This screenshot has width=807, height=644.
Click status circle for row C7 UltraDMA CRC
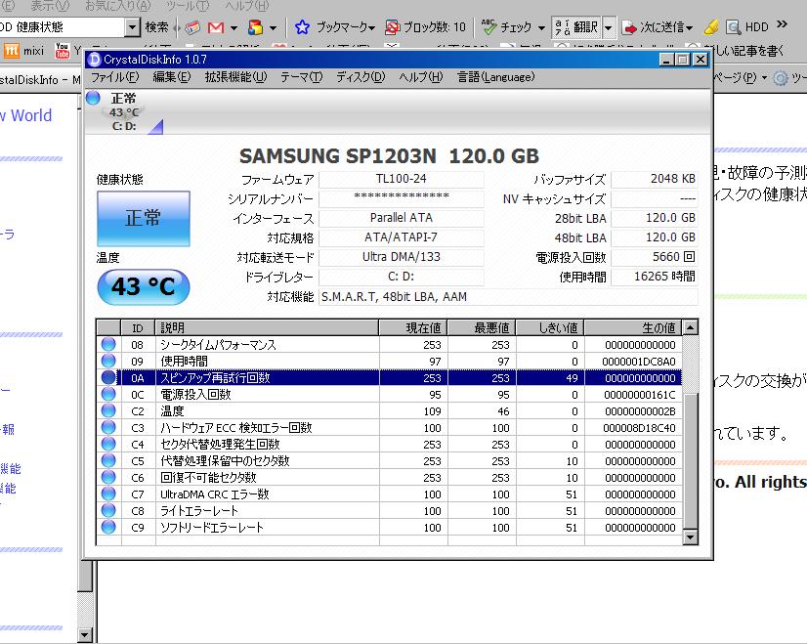[108, 494]
